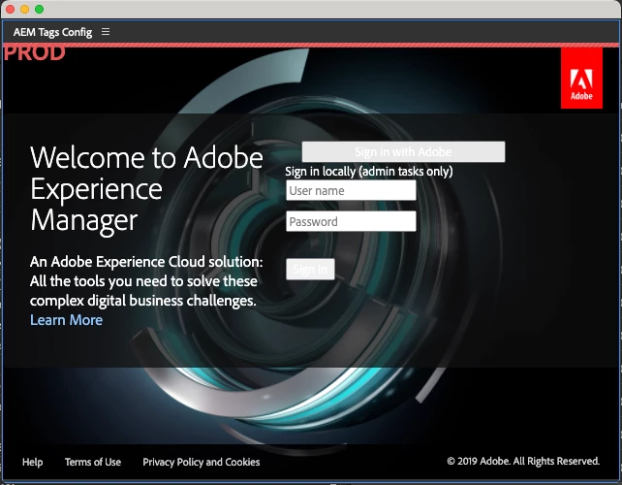Open the Help link
Image resolution: width=622 pixels, height=485 pixels.
tap(33, 462)
